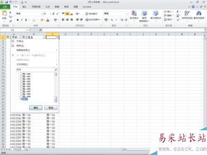The width and height of the screenshot is (207, 155).
Task: Open the number format dropdown
Action: coord(126,14)
